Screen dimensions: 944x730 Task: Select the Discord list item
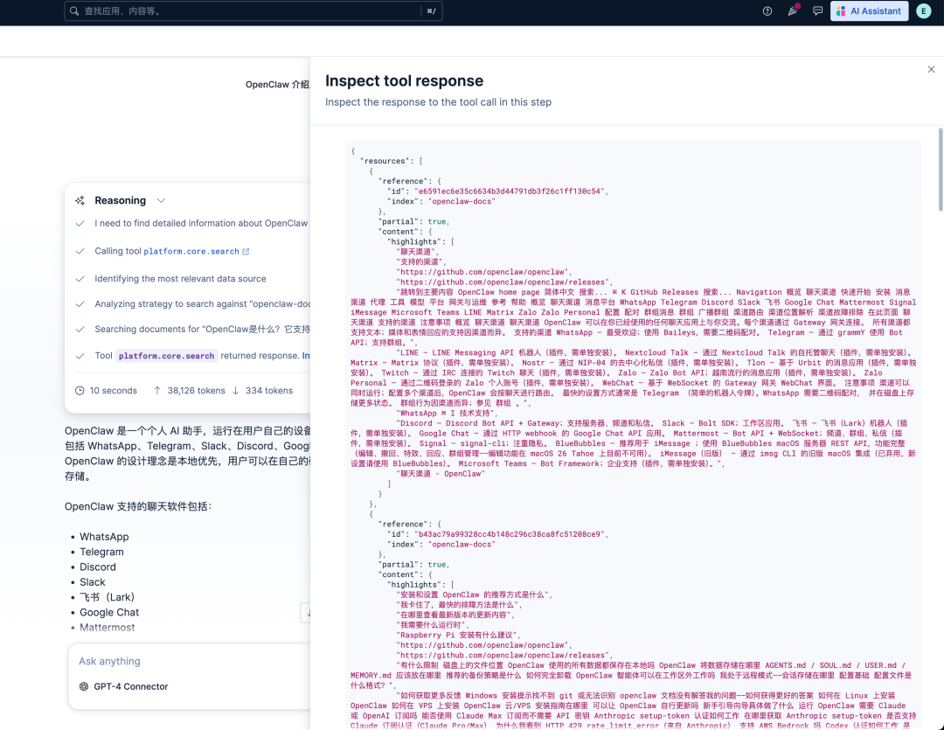98,567
